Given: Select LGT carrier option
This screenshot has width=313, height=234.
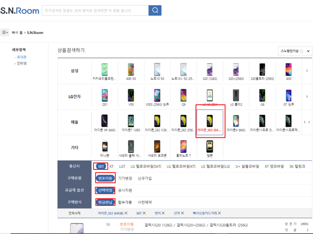Looking at the screenshot, I should tap(122, 166).
